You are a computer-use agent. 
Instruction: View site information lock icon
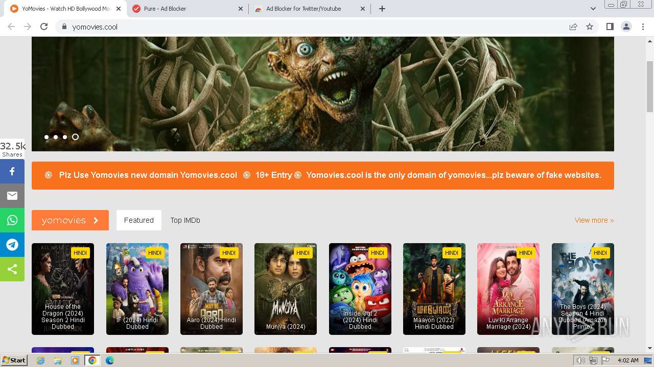pyautogui.click(x=64, y=27)
